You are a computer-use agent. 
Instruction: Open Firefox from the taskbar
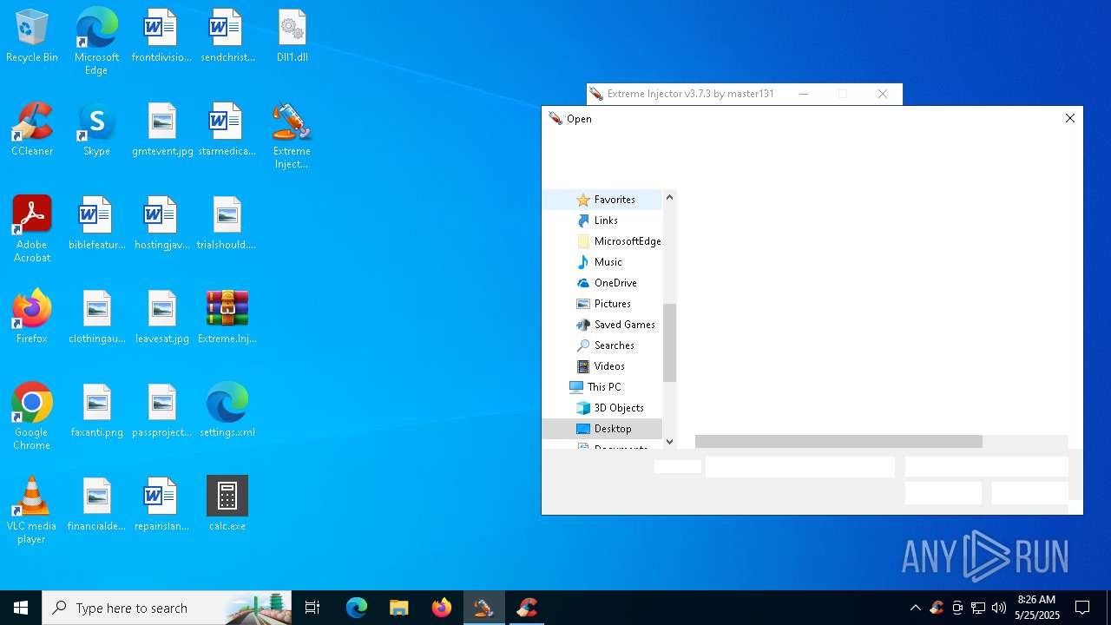click(442, 608)
